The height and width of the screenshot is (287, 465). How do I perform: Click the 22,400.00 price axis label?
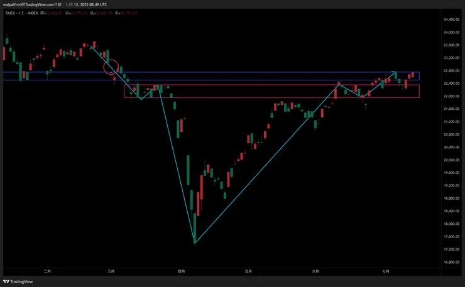pos(451,84)
